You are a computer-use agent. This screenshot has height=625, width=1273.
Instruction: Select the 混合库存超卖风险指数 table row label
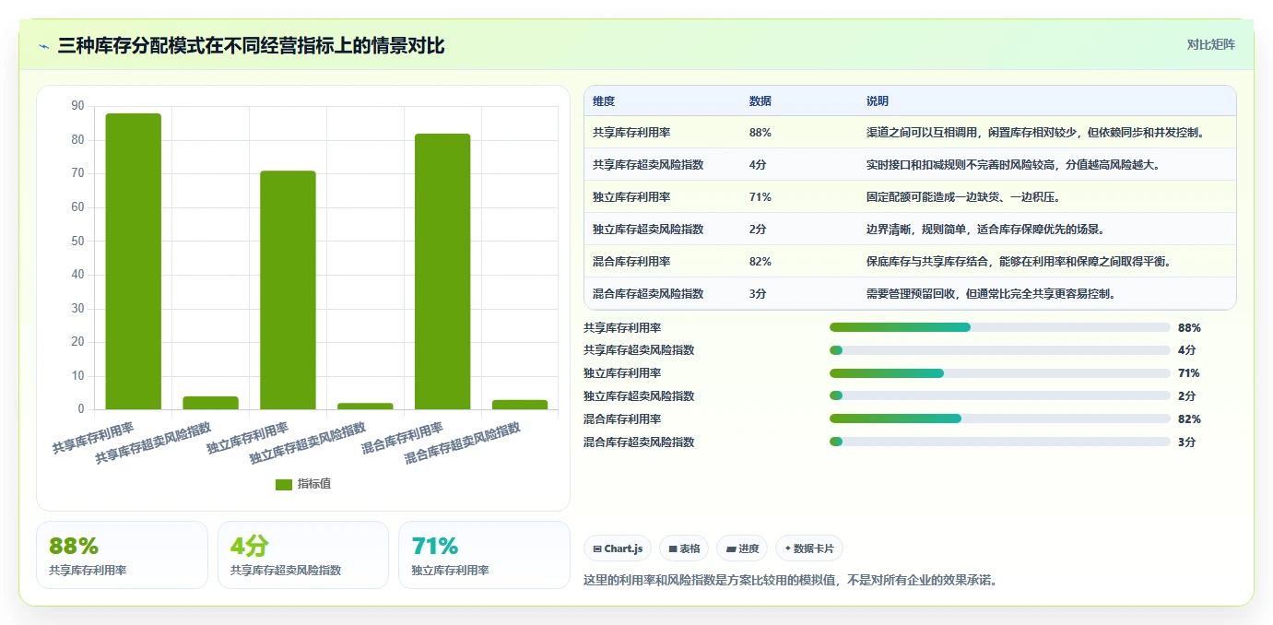coord(648,294)
